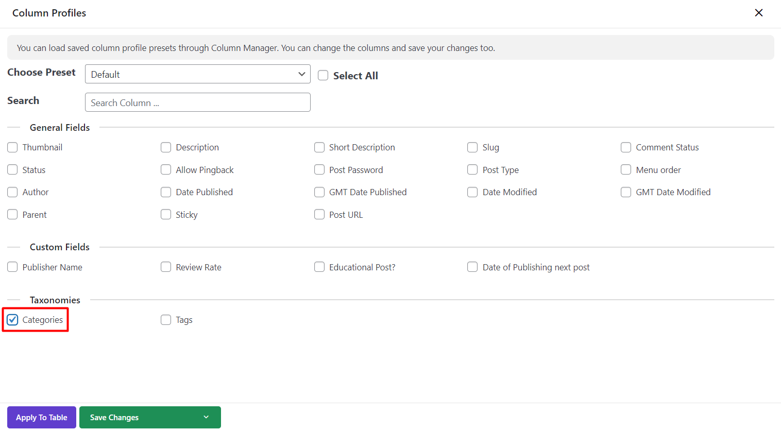This screenshot has height=431, width=781.
Task: Open the Choose Preset dropdown
Action: (197, 74)
